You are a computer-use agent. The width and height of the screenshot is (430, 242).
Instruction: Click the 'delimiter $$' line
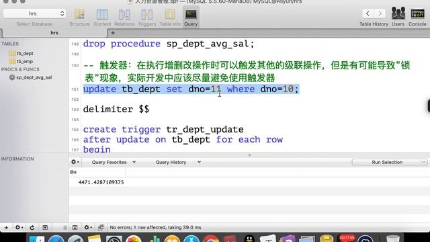click(116, 109)
